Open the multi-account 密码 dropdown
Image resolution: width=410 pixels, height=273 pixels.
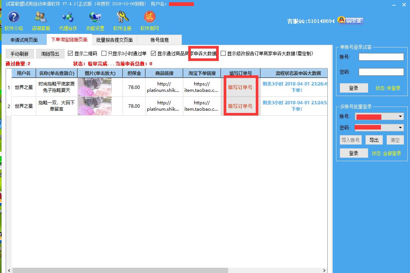click(x=401, y=127)
